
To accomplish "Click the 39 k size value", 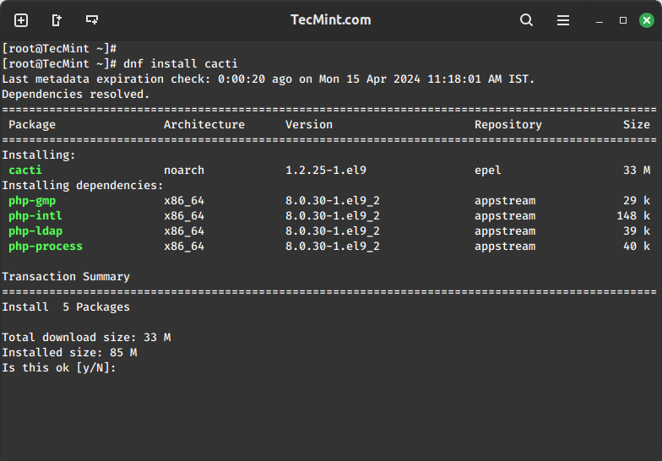I will click(x=637, y=231).
